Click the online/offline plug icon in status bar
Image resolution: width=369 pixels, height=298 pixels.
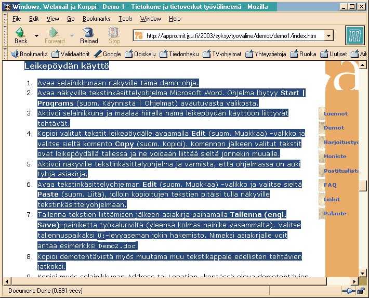click(x=349, y=291)
